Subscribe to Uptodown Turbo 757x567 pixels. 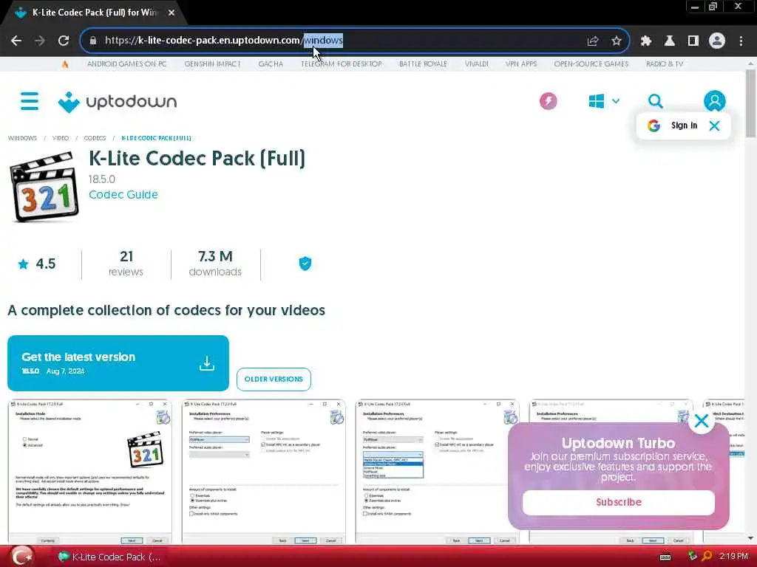pyautogui.click(x=619, y=502)
